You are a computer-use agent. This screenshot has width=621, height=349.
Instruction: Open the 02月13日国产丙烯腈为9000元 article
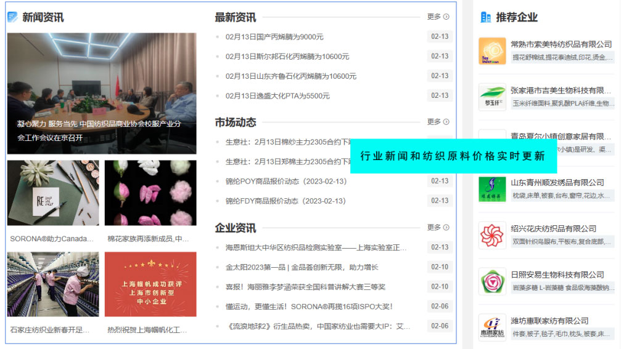click(x=274, y=37)
